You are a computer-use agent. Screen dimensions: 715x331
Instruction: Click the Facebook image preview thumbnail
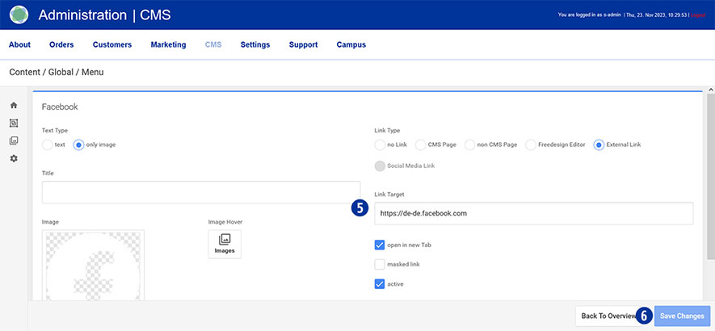coord(94,266)
